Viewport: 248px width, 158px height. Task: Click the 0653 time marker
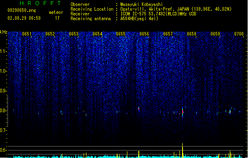74,34
